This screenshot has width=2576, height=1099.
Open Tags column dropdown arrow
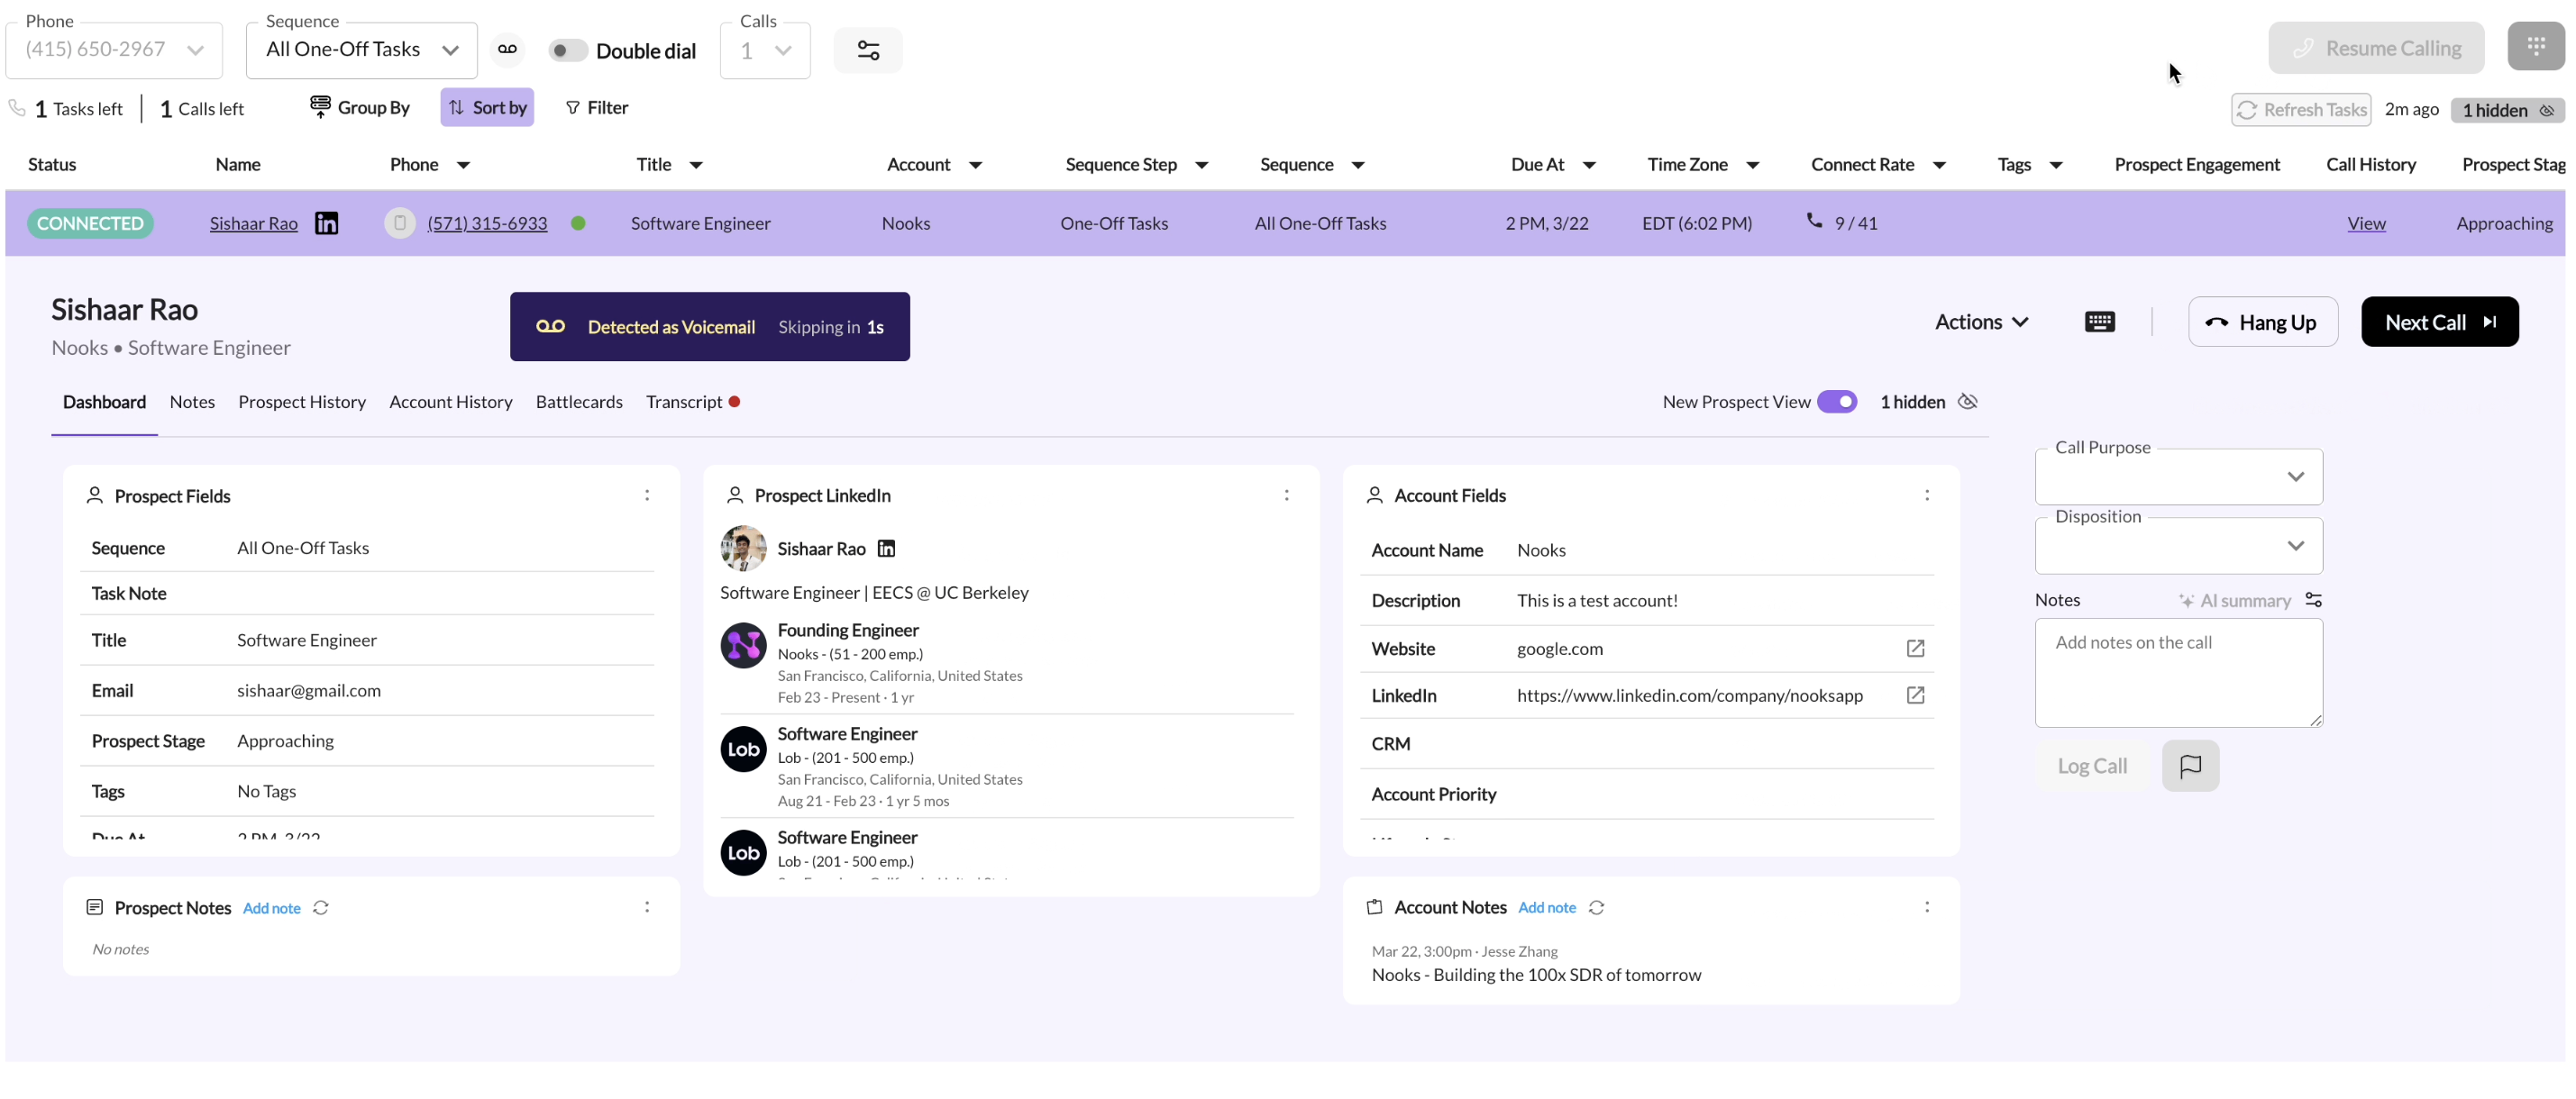point(2056,165)
